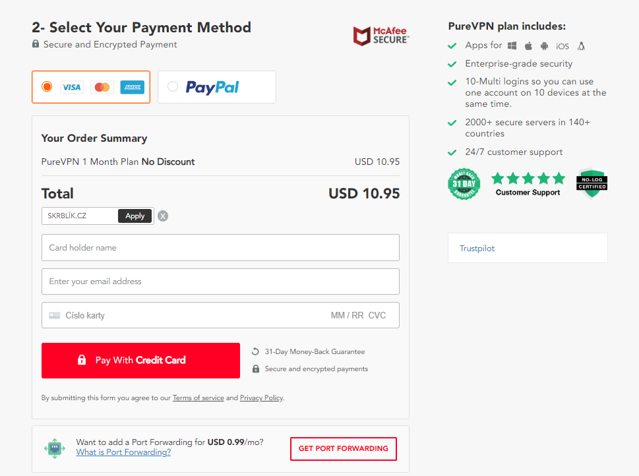Click the Port Forwarding router icon
Viewport: 639px width, 476px height.
click(55, 449)
